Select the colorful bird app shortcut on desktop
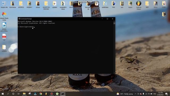 coord(4,16)
